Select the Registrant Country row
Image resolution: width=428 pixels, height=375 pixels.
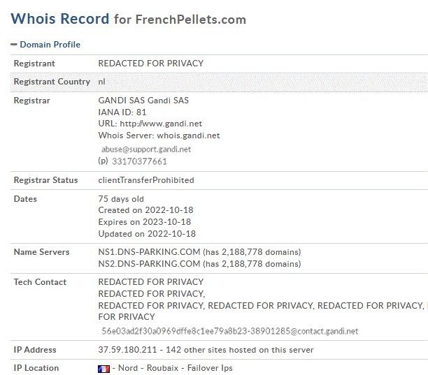pyautogui.click(x=219, y=82)
